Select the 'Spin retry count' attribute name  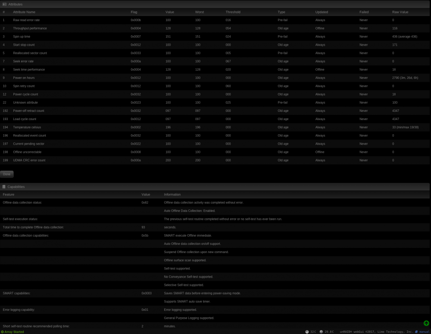pos(24,86)
